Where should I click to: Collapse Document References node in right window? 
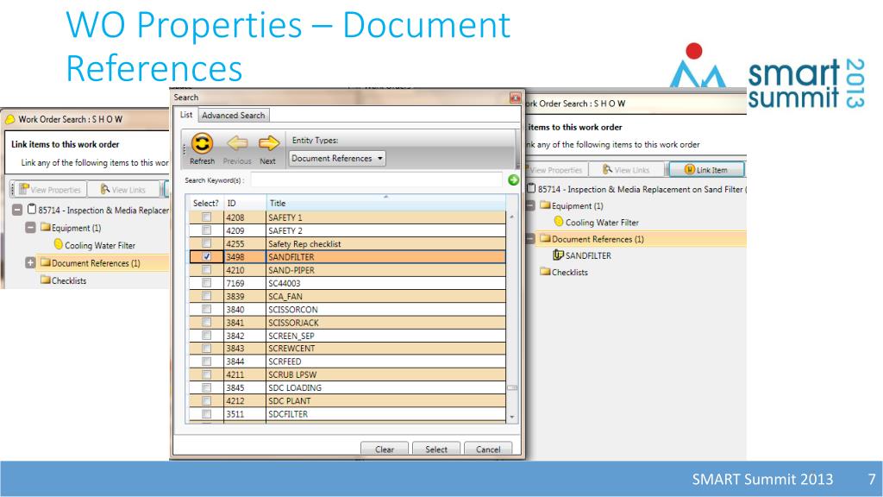[530, 239]
